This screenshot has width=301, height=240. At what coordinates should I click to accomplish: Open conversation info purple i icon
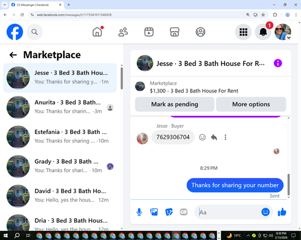click(x=278, y=64)
